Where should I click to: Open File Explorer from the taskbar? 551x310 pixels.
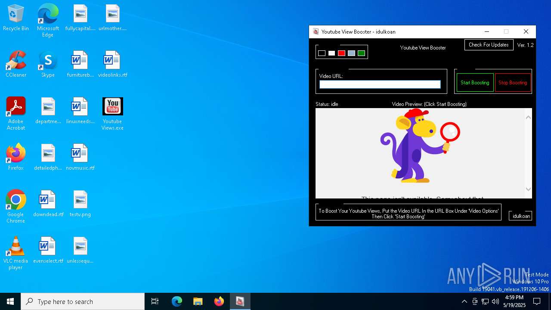(x=198, y=301)
